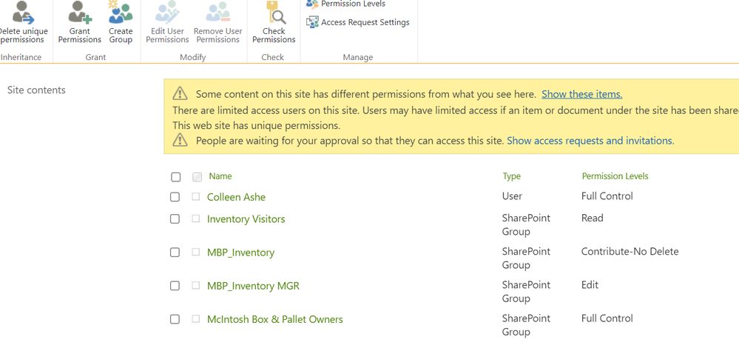
Task: Click warning icon beside 'People are waiting' message
Action: coord(180,140)
